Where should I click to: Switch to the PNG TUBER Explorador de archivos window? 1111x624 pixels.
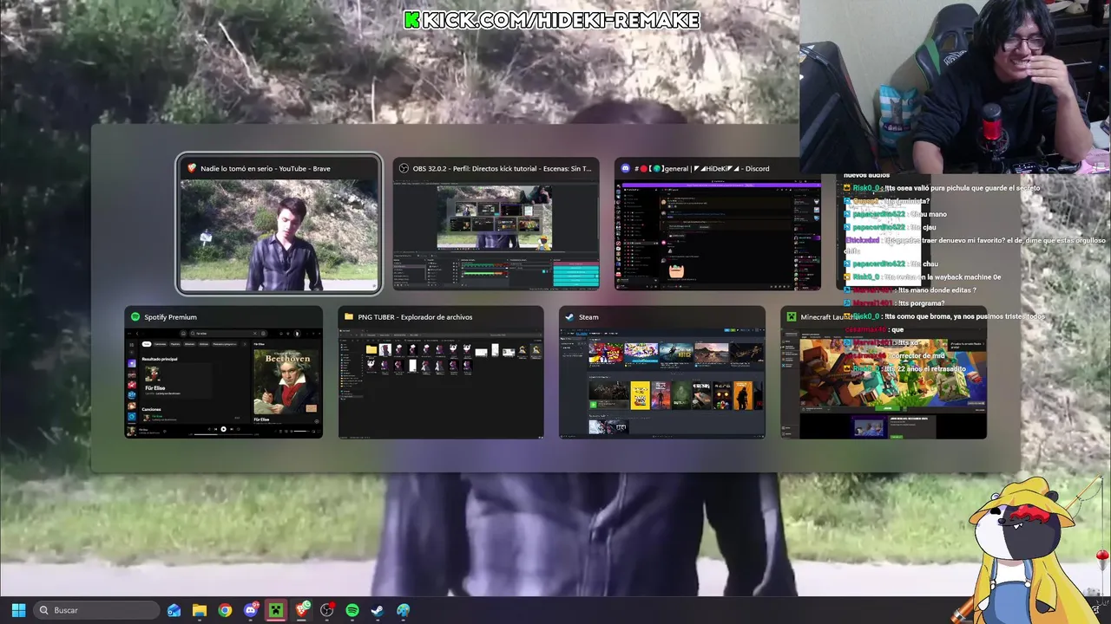(441, 373)
